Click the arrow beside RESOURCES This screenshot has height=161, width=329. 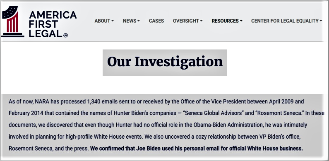[x=241, y=21]
